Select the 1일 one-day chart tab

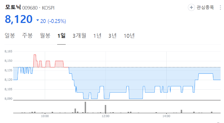tap(62, 36)
